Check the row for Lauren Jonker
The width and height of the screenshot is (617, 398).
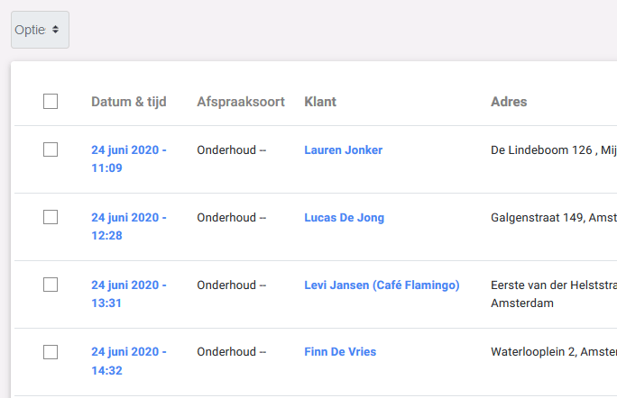click(x=51, y=149)
